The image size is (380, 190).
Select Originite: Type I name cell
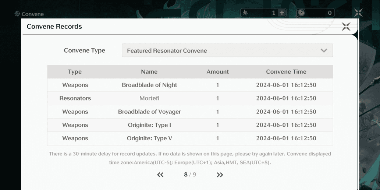pos(149,125)
